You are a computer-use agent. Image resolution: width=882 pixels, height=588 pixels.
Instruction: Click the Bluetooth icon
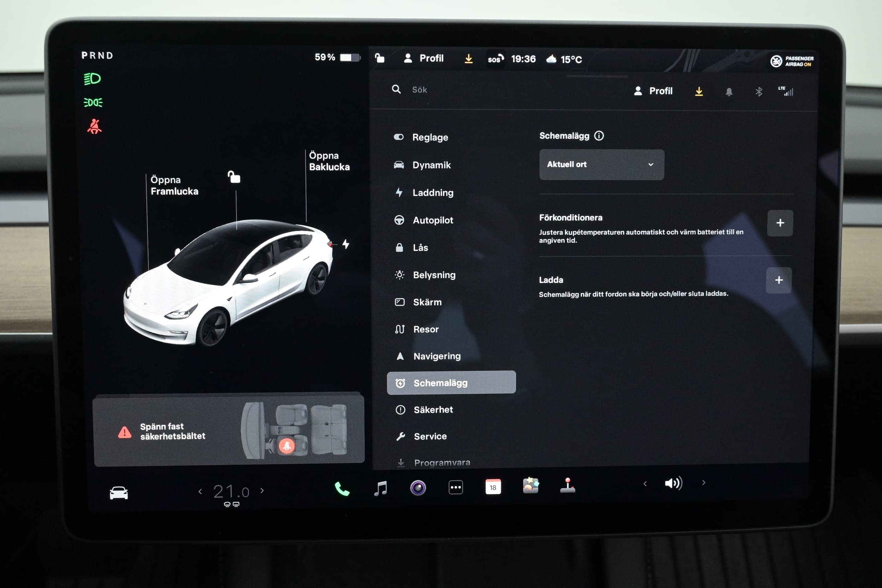click(759, 91)
